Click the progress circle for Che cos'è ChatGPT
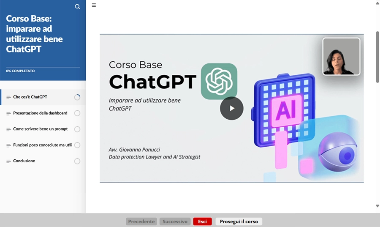The width and height of the screenshot is (380, 227). point(77,97)
